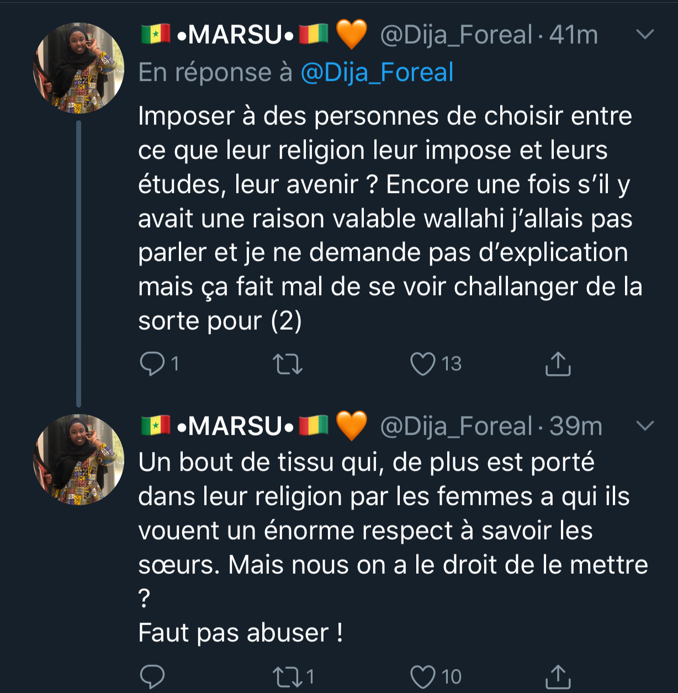Open options chevron on the 41m tweet

(645, 35)
